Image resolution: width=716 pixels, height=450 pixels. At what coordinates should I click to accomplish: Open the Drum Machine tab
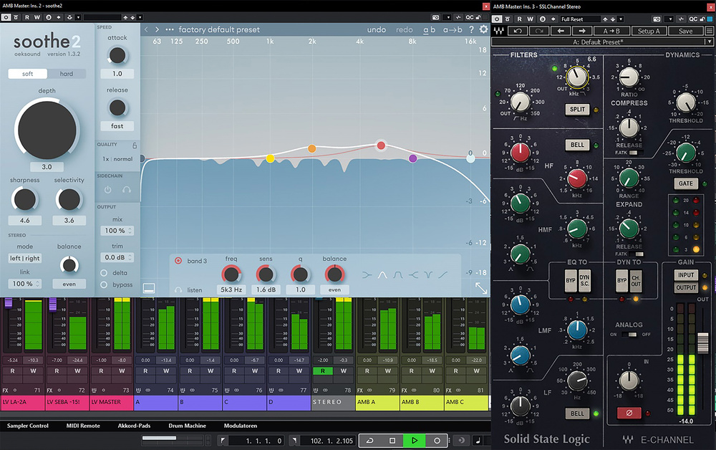(x=187, y=426)
